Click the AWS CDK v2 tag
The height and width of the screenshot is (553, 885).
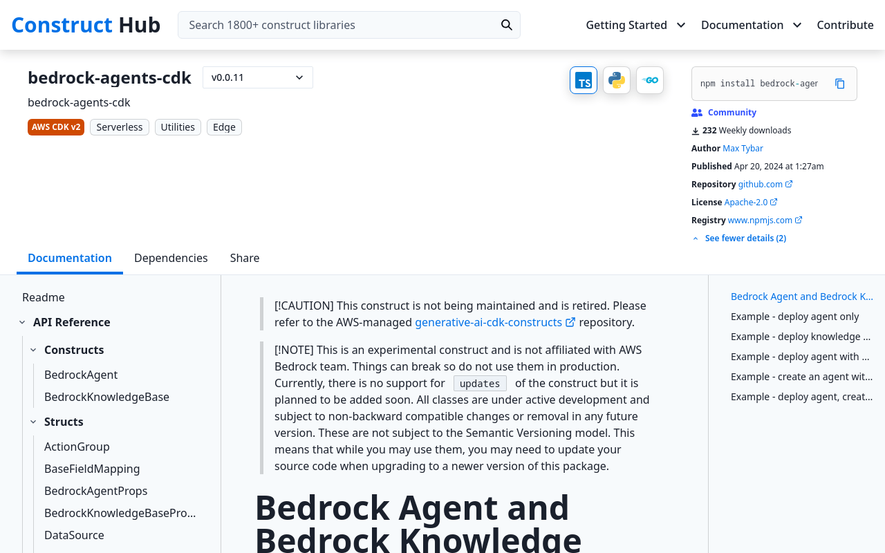[56, 127]
